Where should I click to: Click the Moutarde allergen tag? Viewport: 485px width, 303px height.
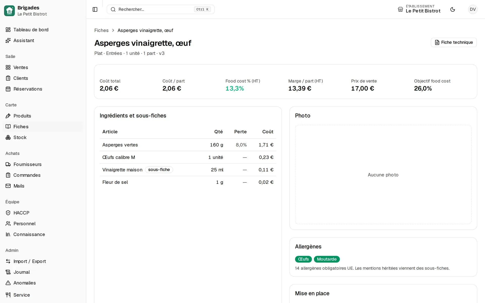tap(327, 259)
